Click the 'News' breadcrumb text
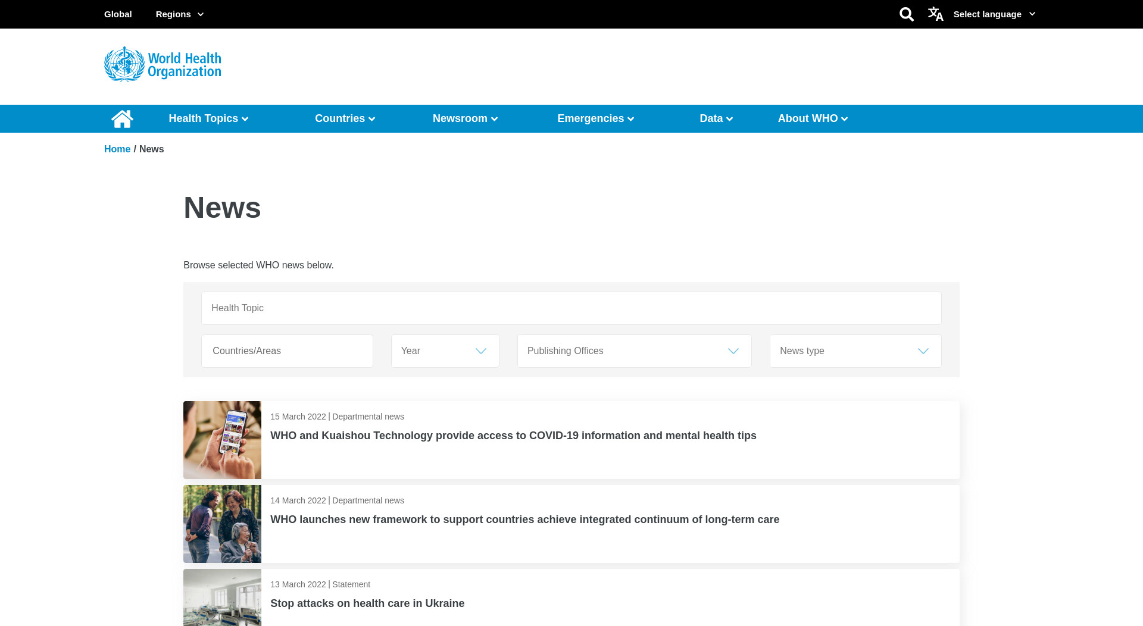Viewport: 1143px width, 626px height. click(151, 149)
